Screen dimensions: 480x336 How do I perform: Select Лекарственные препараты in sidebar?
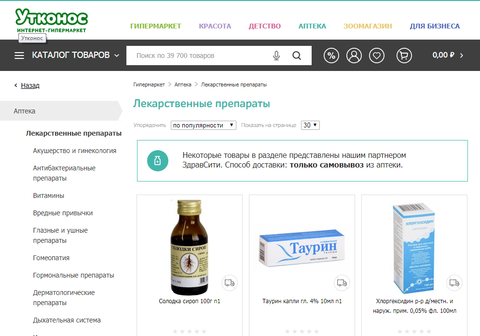tap(73, 133)
